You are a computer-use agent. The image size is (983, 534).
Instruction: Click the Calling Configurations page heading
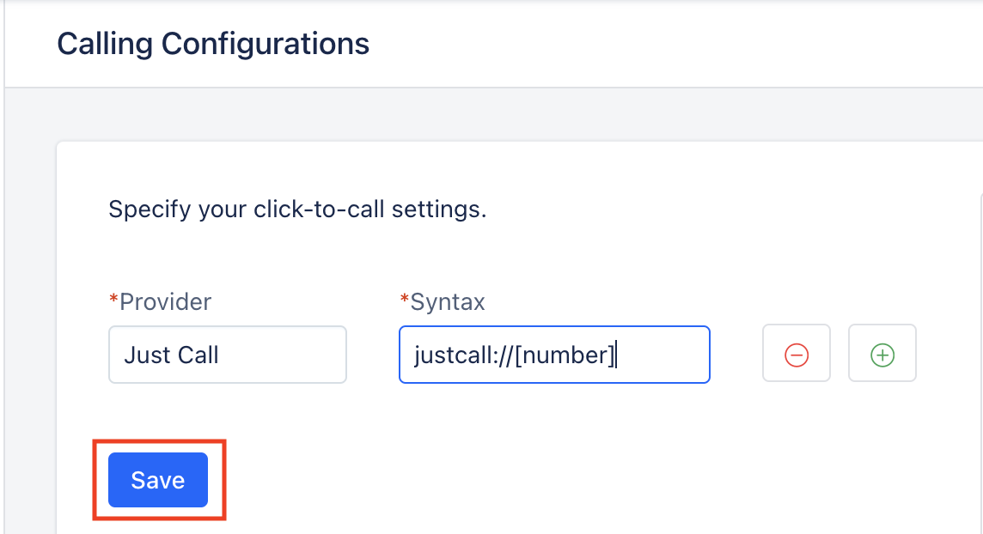[x=213, y=44]
